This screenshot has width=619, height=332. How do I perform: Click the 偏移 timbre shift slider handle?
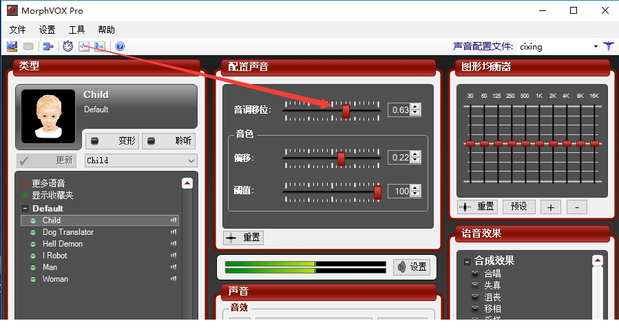point(341,158)
